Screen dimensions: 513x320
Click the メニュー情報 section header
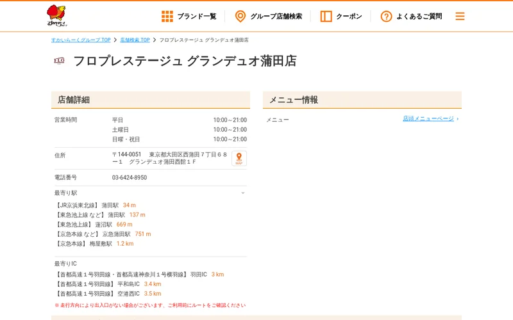click(362, 100)
